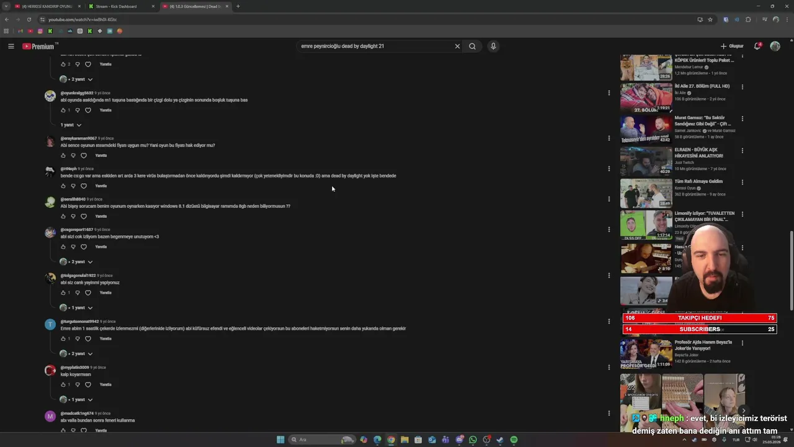This screenshot has width=794, height=447.
Task: Open the Chrome three-dot menu
Action: tap(787, 19)
